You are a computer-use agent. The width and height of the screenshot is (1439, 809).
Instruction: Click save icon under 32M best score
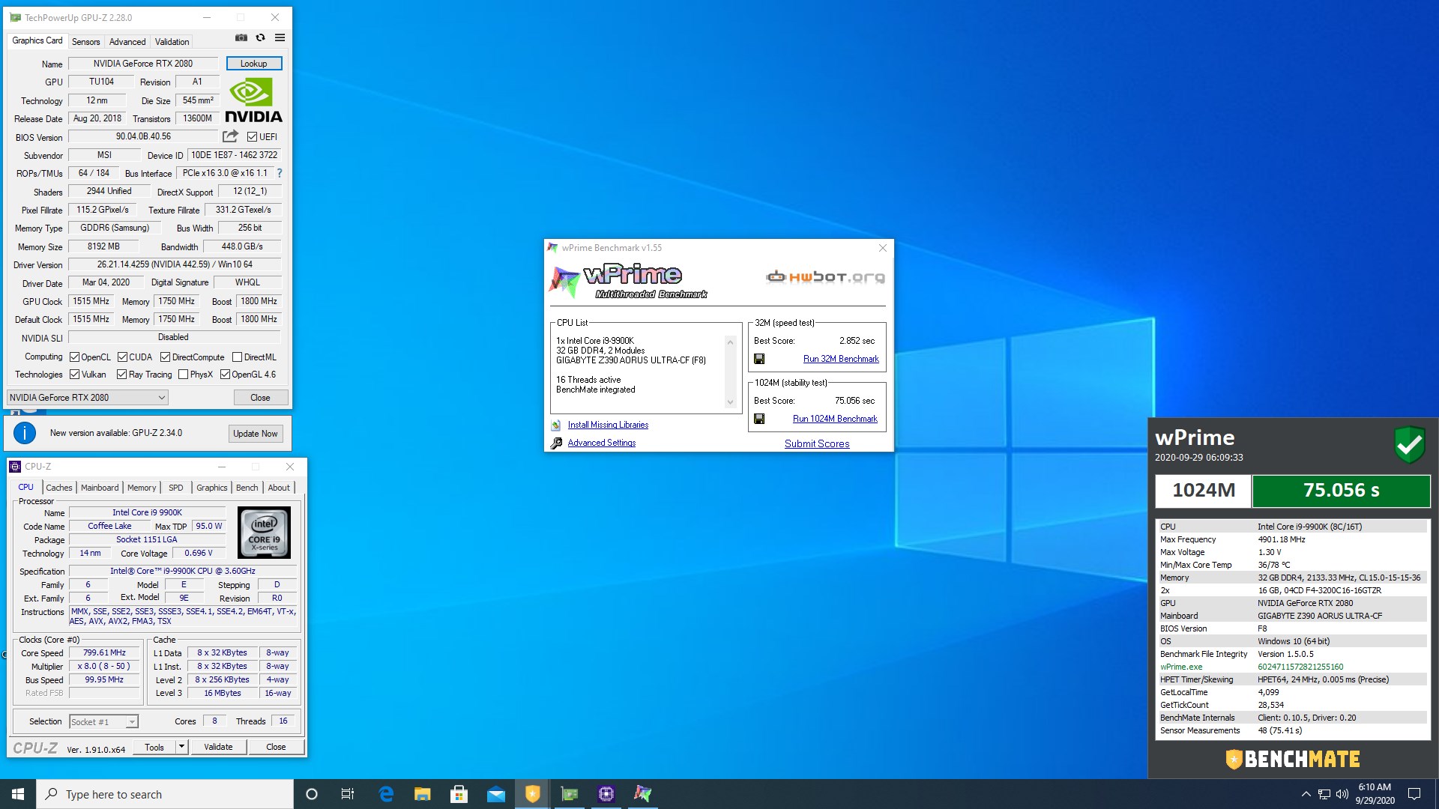pyautogui.click(x=759, y=359)
